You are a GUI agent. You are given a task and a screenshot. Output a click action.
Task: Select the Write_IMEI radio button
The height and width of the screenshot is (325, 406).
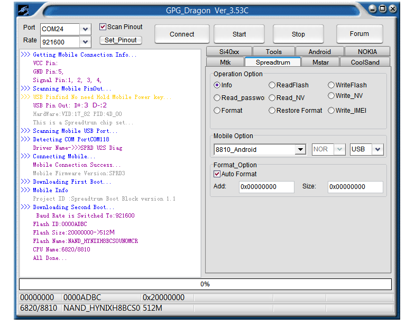(x=331, y=111)
